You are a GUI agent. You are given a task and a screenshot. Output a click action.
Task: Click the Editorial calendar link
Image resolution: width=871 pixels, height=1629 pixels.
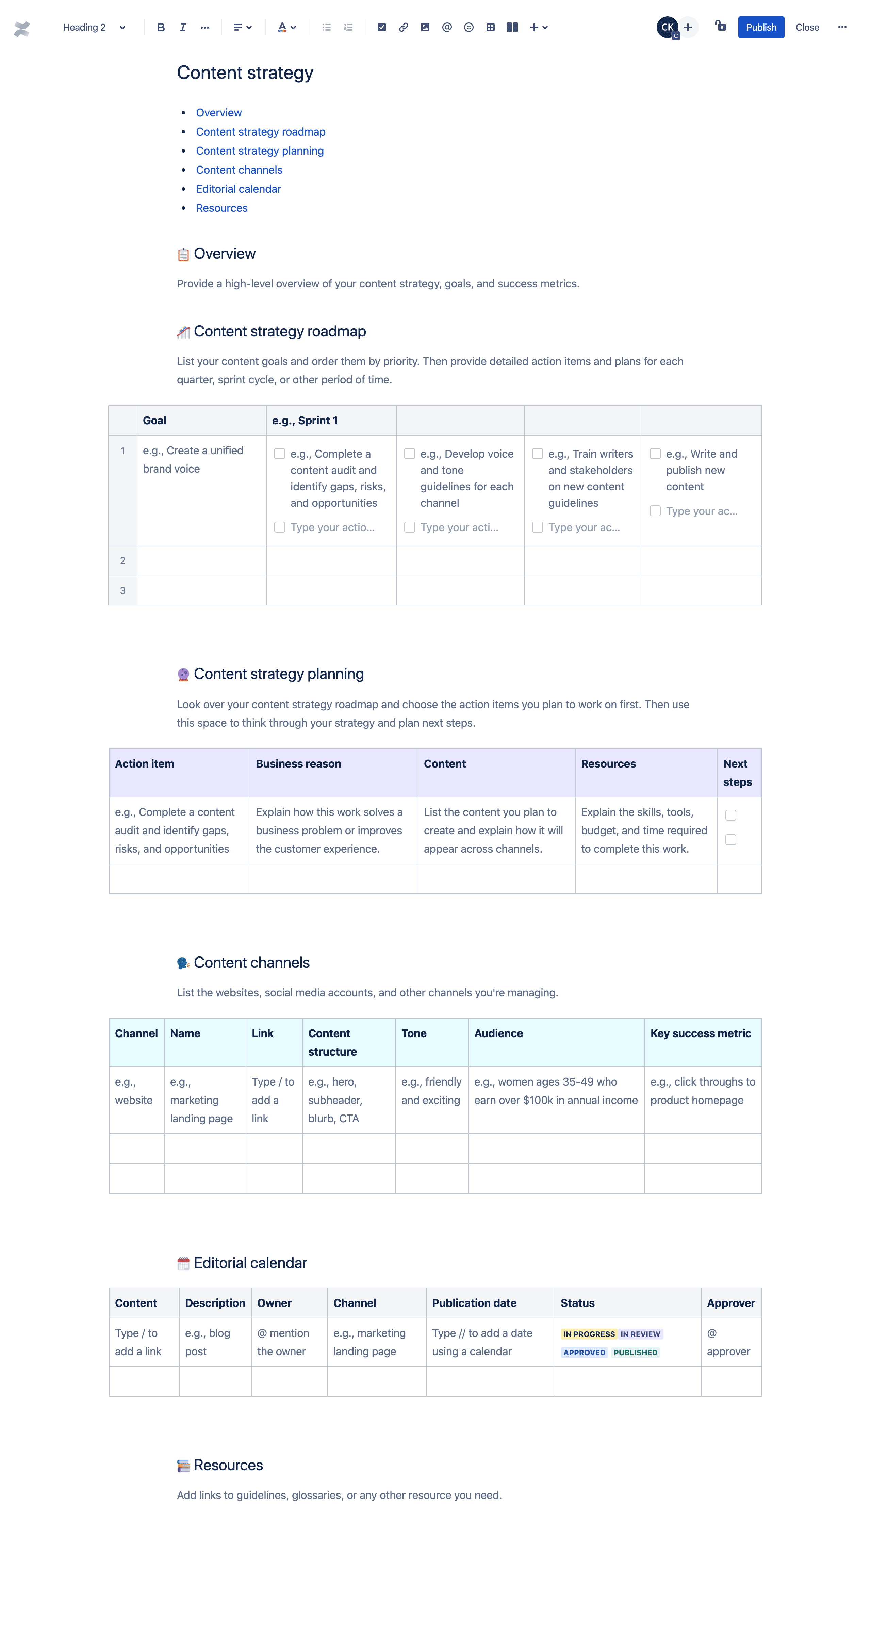click(x=238, y=189)
